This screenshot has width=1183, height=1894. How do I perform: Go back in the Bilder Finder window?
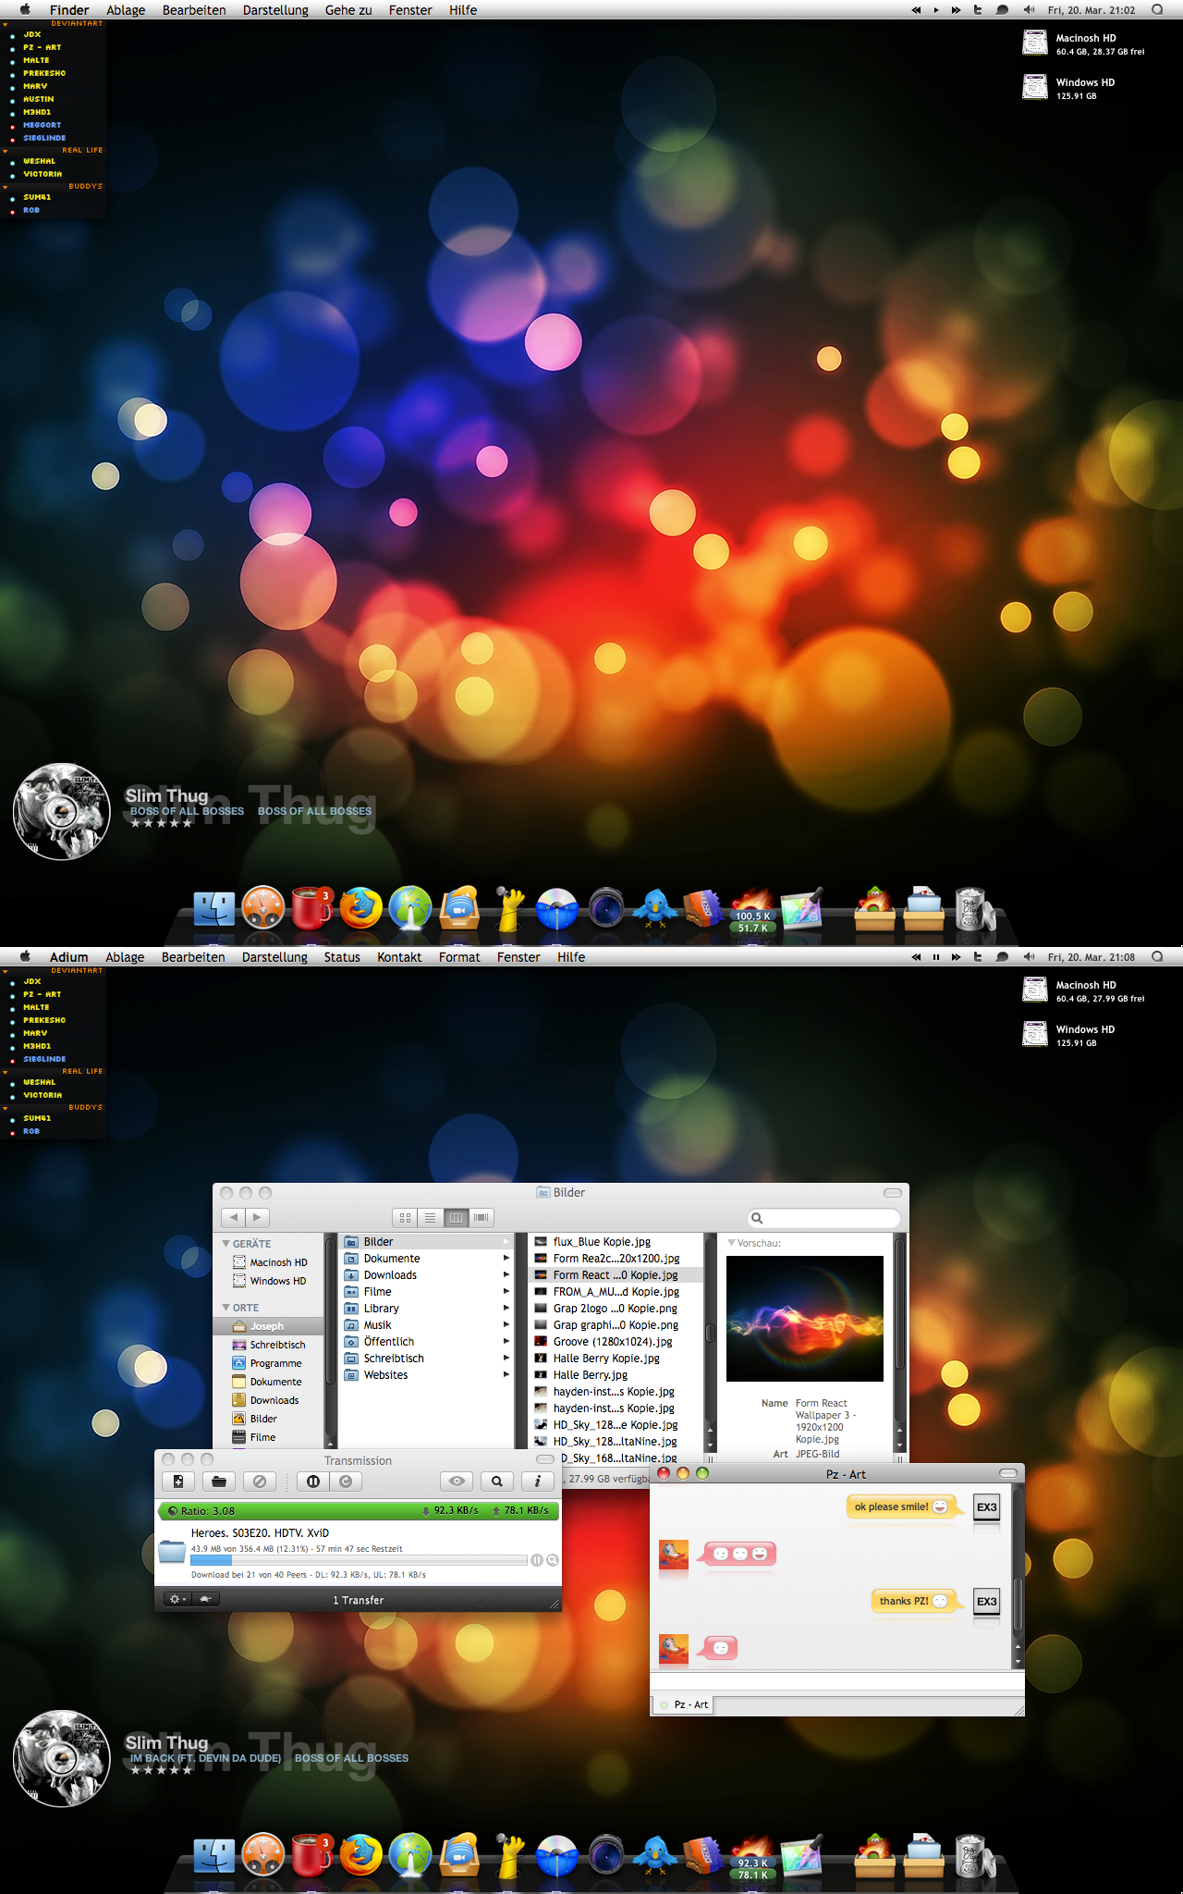pyautogui.click(x=234, y=1217)
